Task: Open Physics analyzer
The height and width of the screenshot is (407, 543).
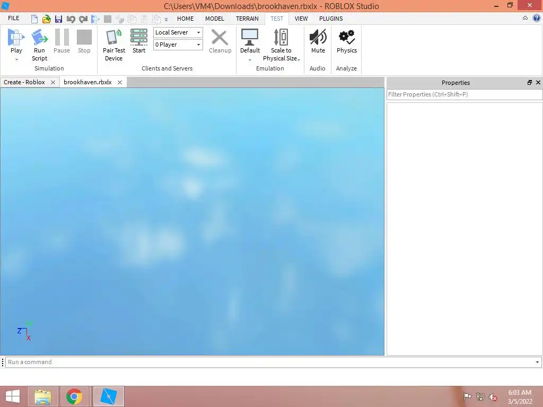Action: tap(347, 41)
